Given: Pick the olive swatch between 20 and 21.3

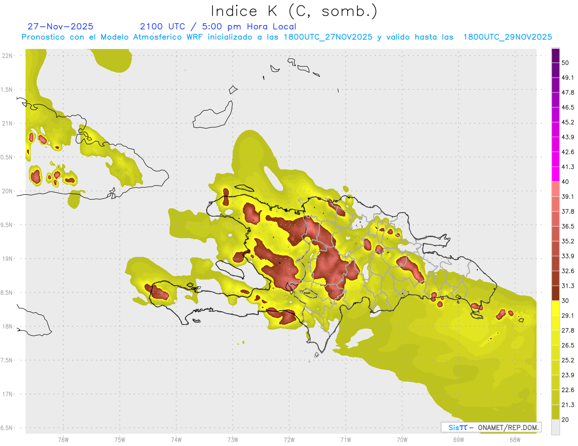Looking at the screenshot, I should click(x=555, y=412).
